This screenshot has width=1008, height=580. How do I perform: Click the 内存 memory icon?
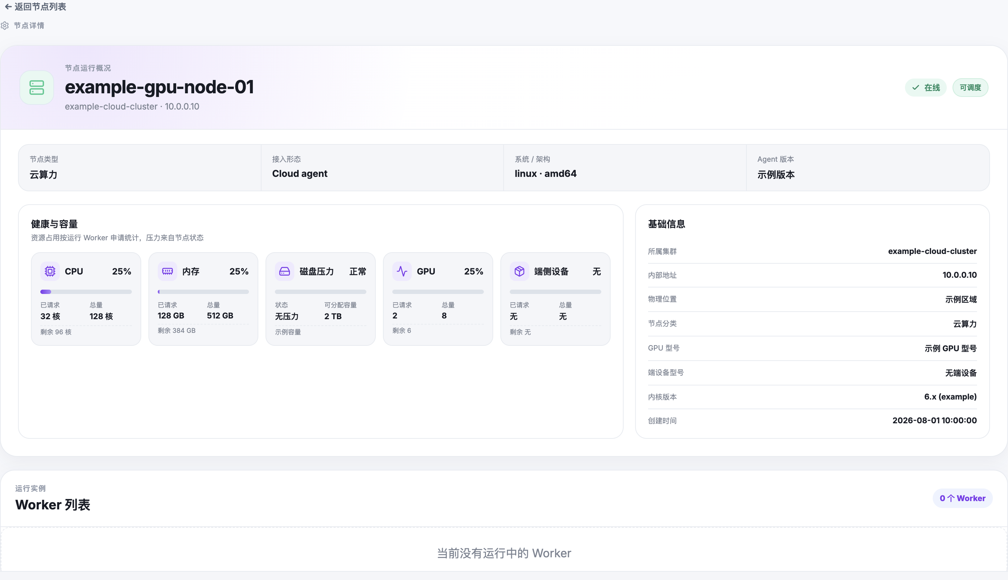point(167,271)
